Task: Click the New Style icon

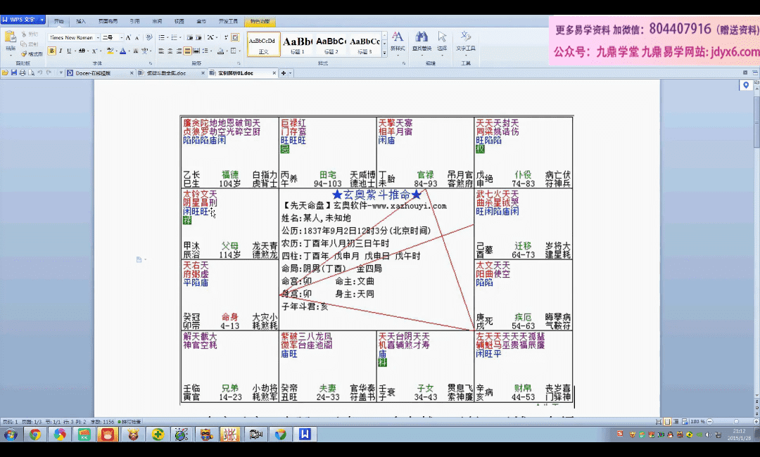Action: click(398, 38)
